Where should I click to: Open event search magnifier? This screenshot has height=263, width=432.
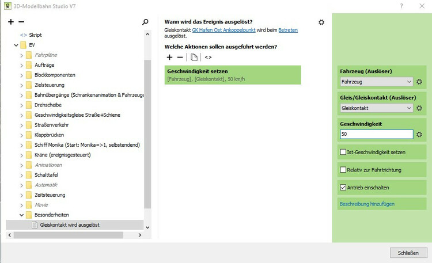coord(145,22)
